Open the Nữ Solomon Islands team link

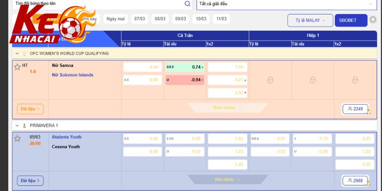(x=72, y=75)
